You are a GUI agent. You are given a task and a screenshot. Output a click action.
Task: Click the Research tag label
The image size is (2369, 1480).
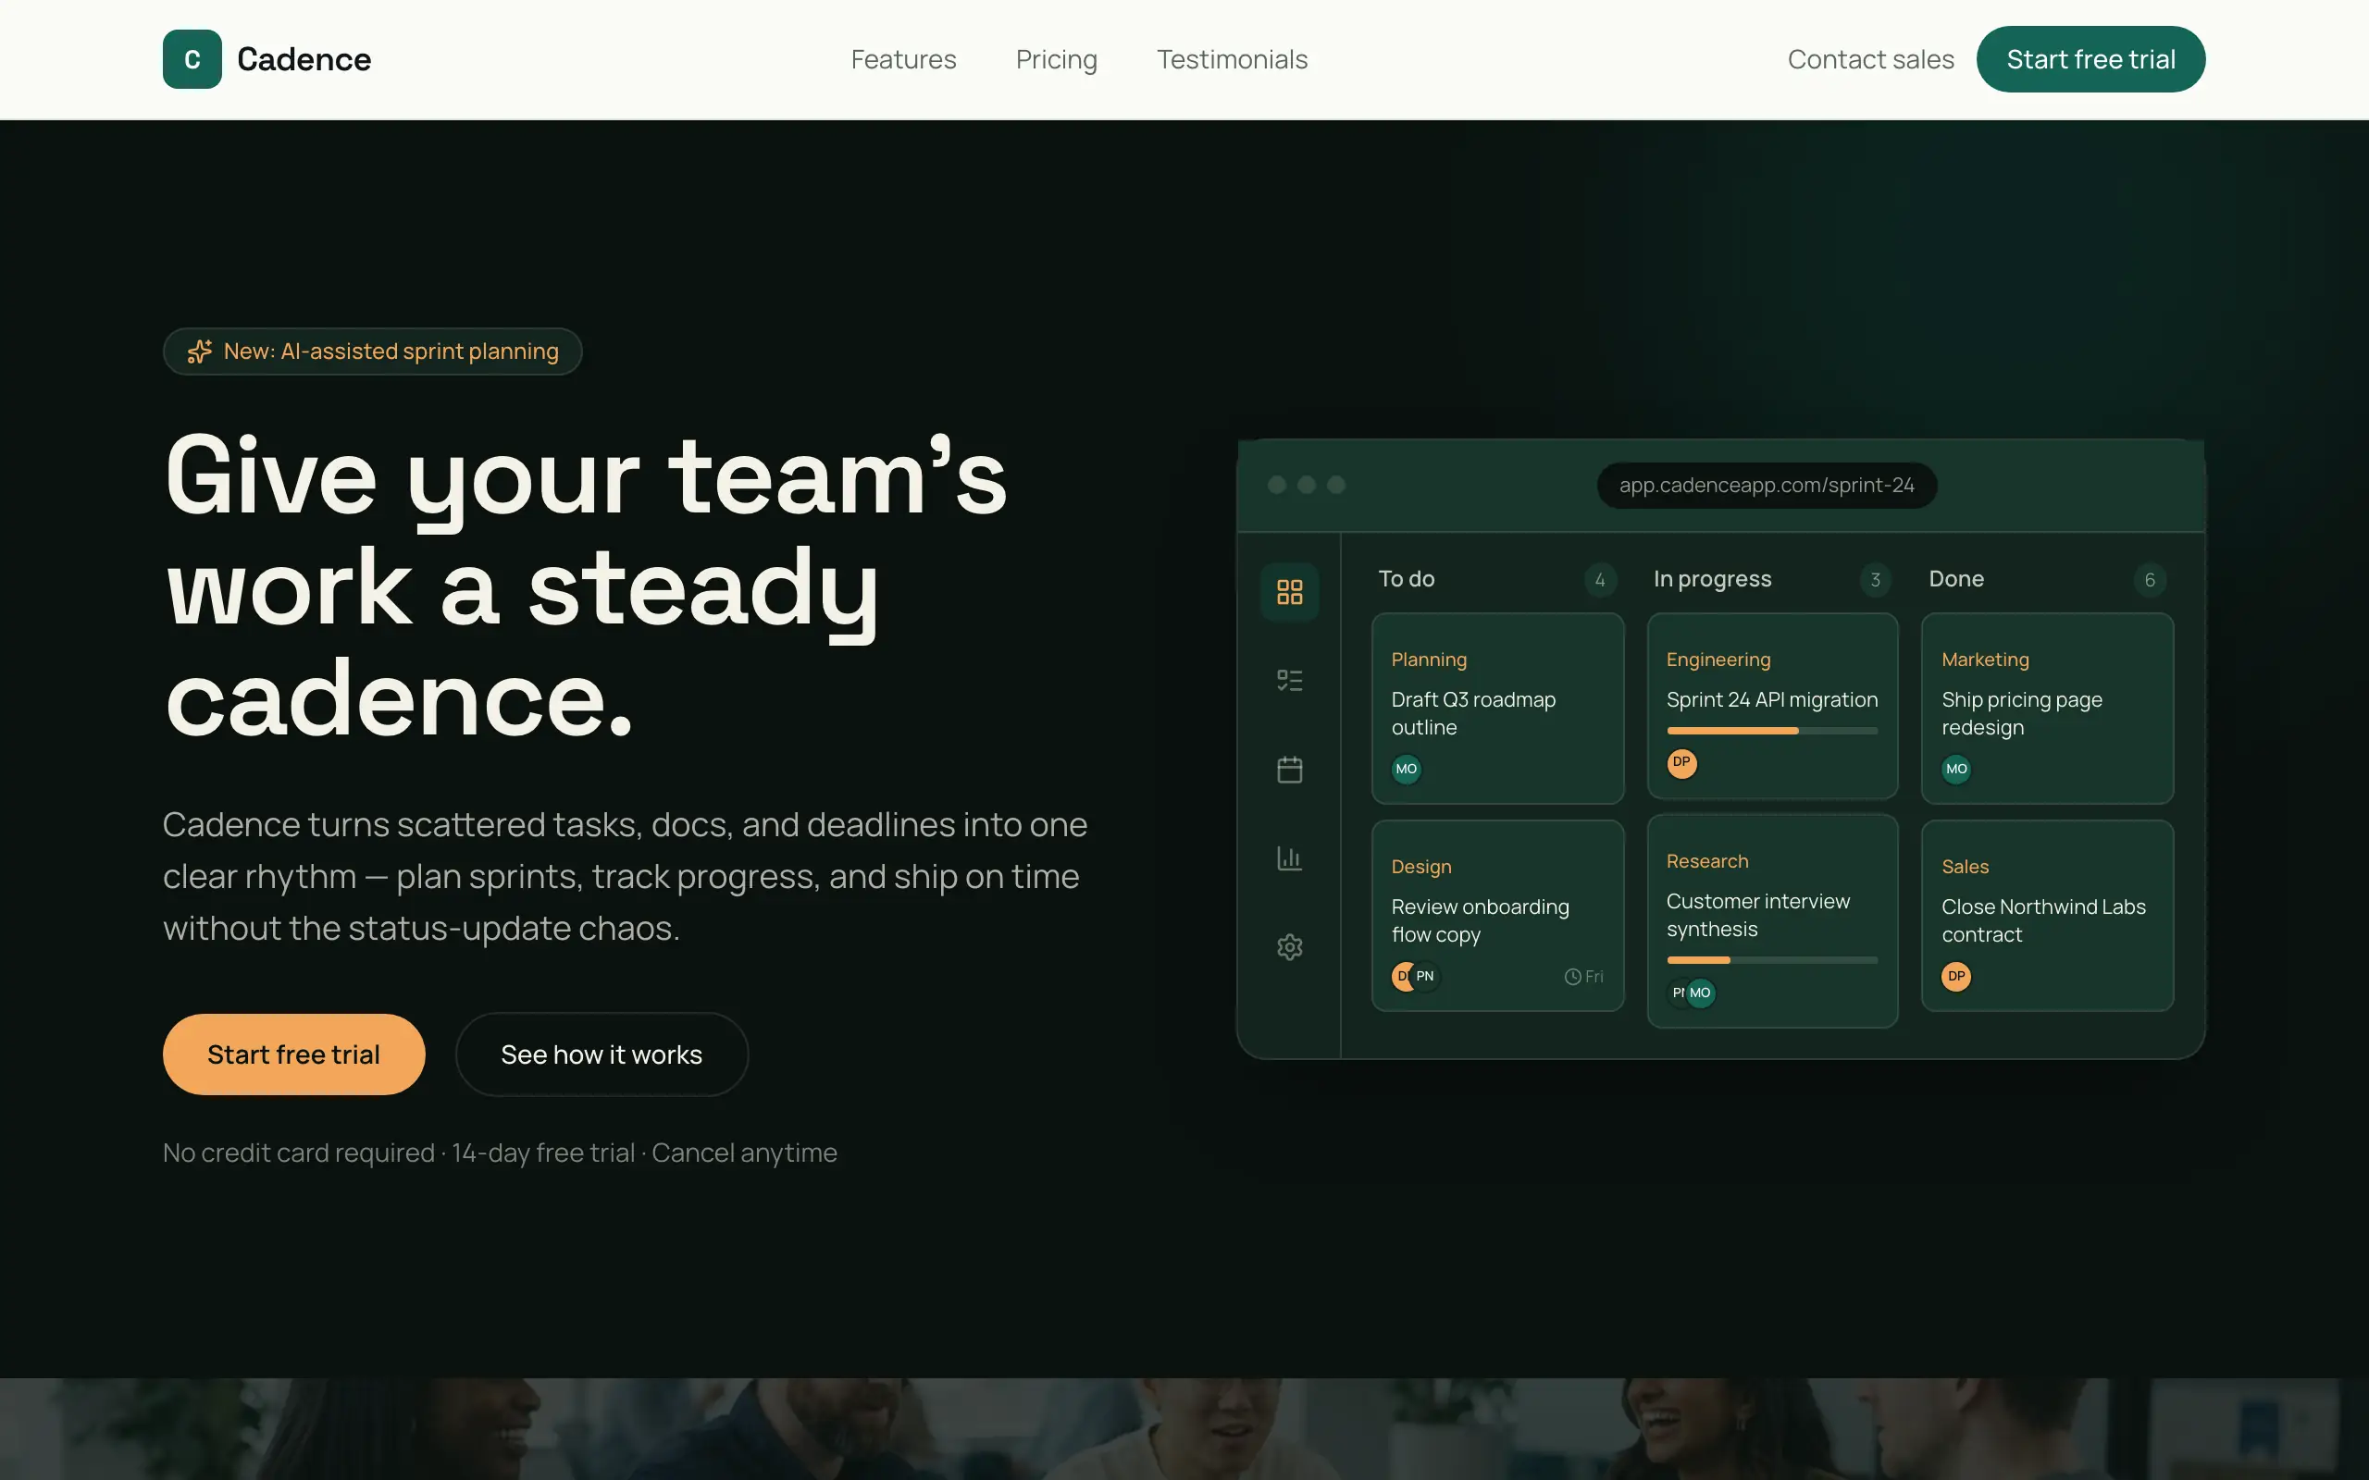(x=1706, y=861)
